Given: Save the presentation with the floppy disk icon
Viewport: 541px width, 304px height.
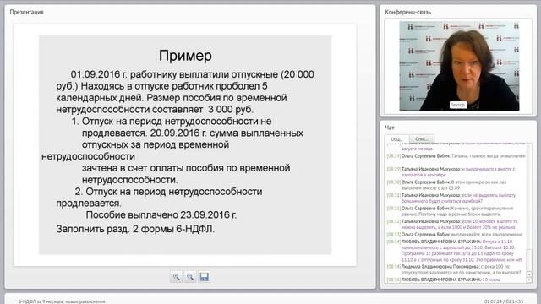Looking at the screenshot, I should tap(205, 277).
